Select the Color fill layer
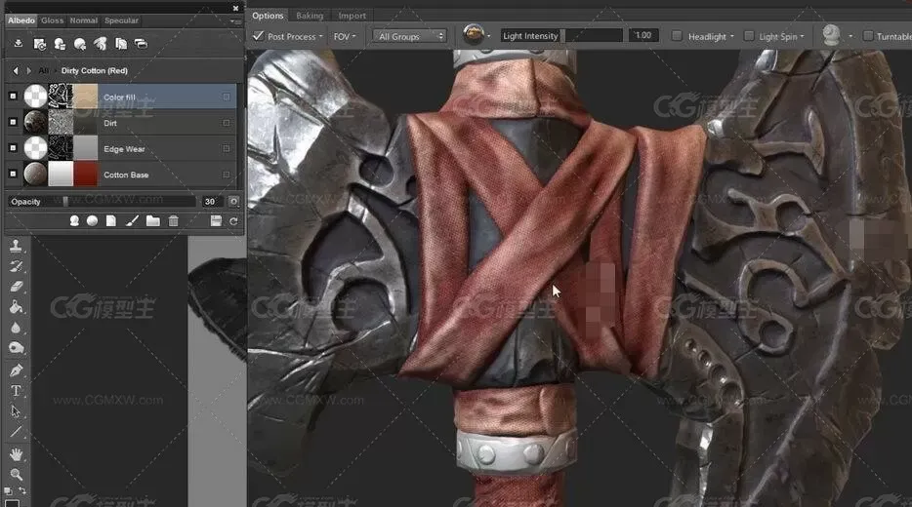The height and width of the screenshot is (507, 912). pyautogui.click(x=121, y=97)
